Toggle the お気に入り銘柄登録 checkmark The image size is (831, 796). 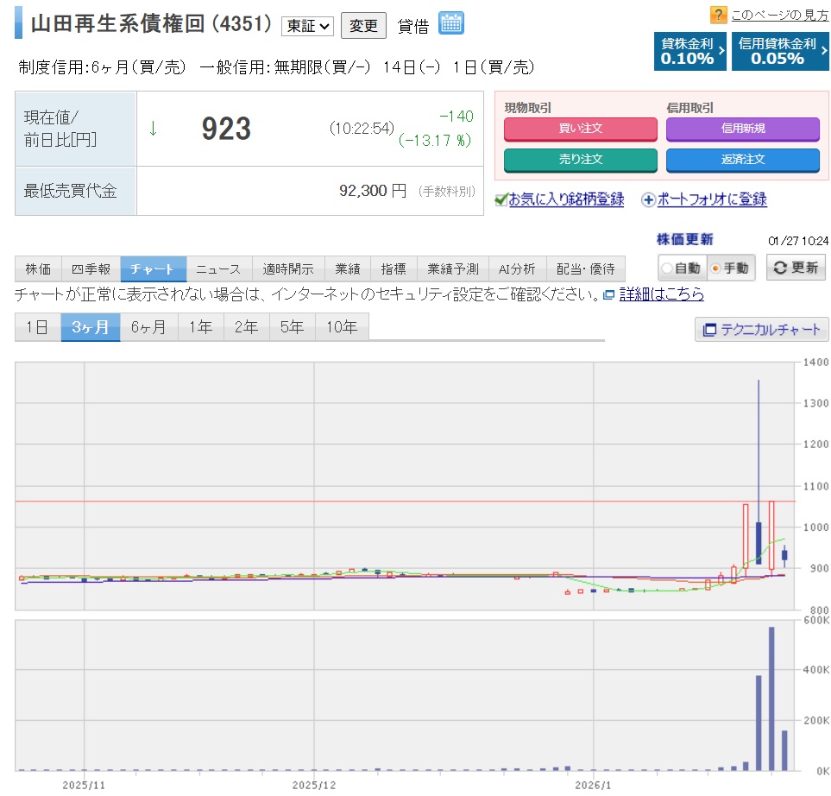[500, 200]
